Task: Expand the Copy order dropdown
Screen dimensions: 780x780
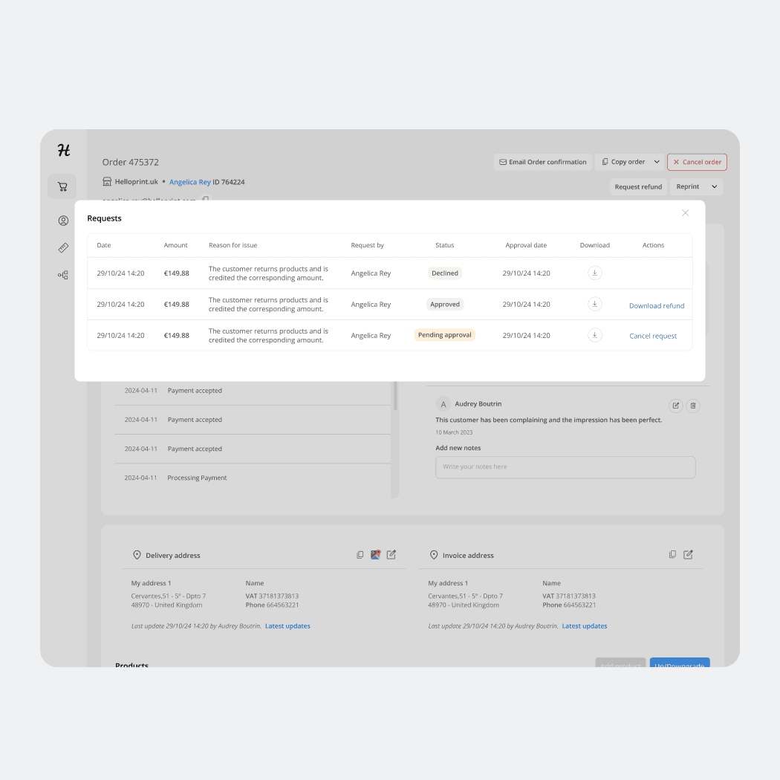Action: point(656,161)
